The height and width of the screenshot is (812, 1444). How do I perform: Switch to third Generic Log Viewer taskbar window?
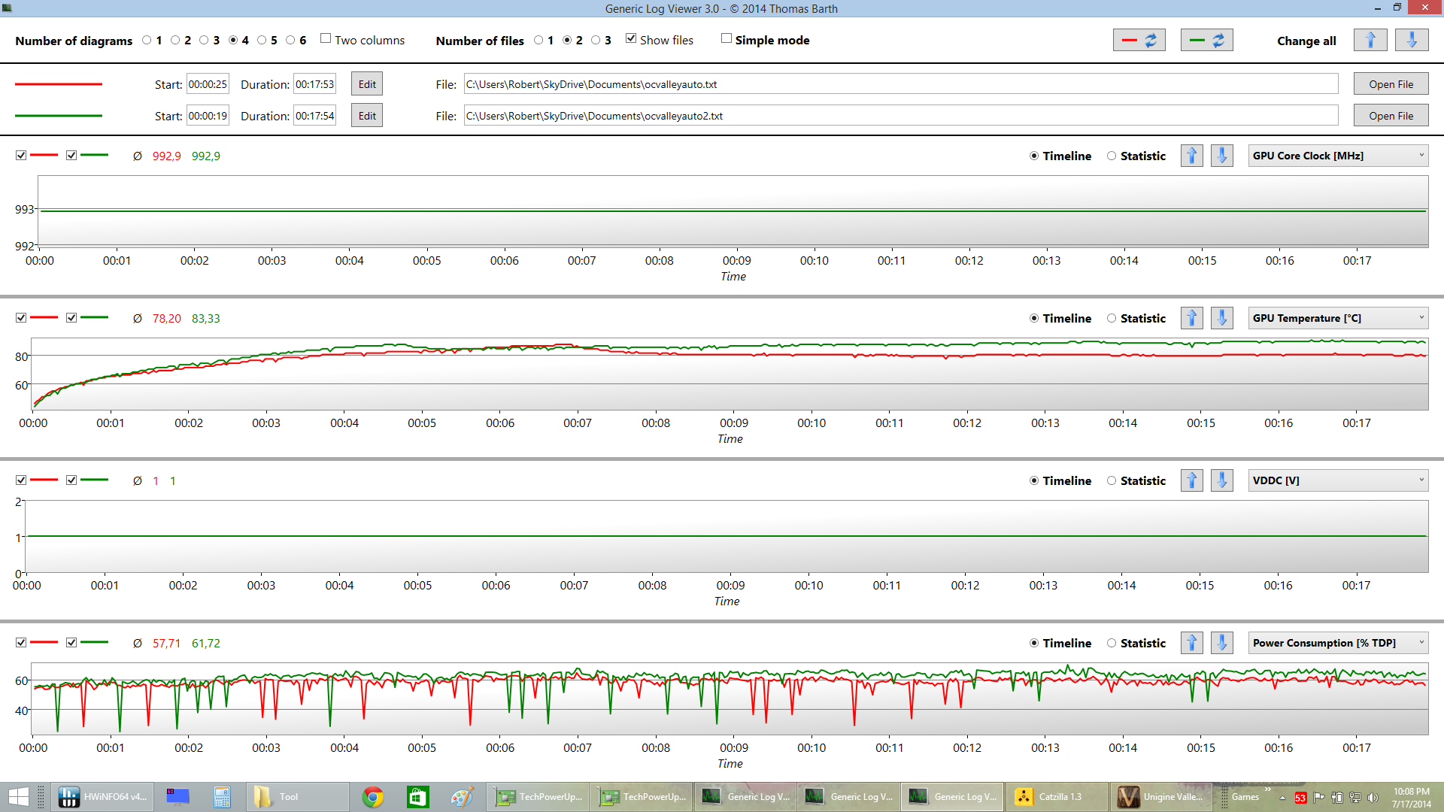[x=953, y=797]
